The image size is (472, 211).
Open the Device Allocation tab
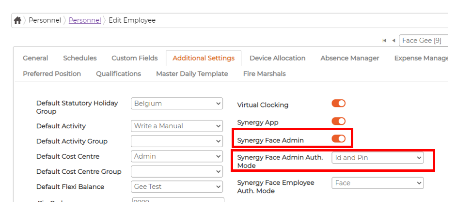[x=277, y=58]
